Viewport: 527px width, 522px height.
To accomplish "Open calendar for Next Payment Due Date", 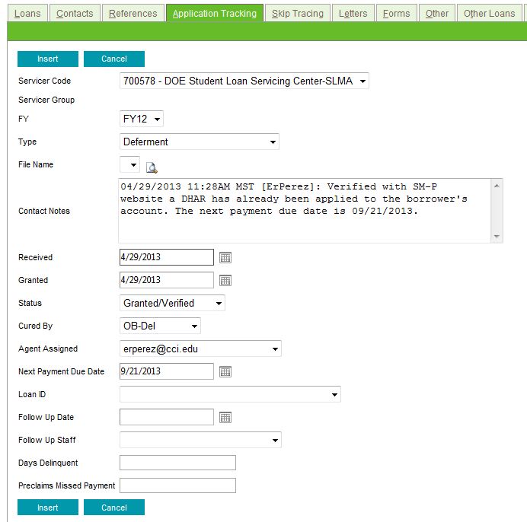I will pos(225,372).
